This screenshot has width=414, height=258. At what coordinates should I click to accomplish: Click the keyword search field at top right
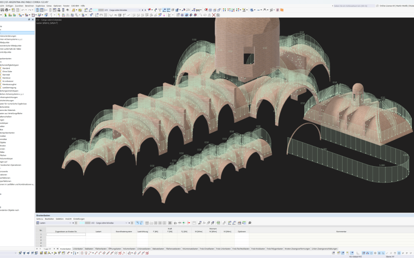coord(354,6)
